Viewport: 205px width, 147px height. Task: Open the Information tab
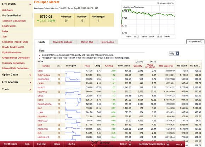(108, 42)
